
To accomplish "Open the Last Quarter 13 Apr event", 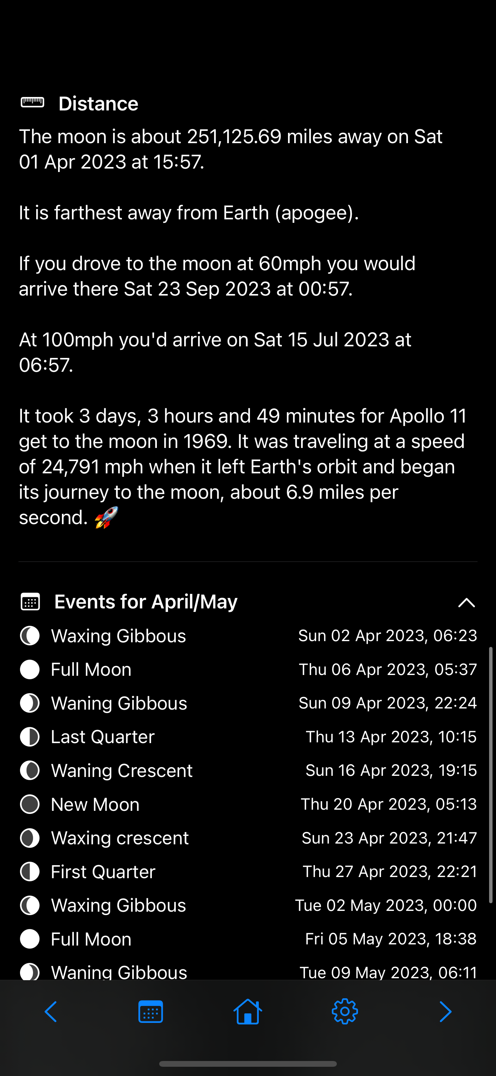I will tap(248, 737).
